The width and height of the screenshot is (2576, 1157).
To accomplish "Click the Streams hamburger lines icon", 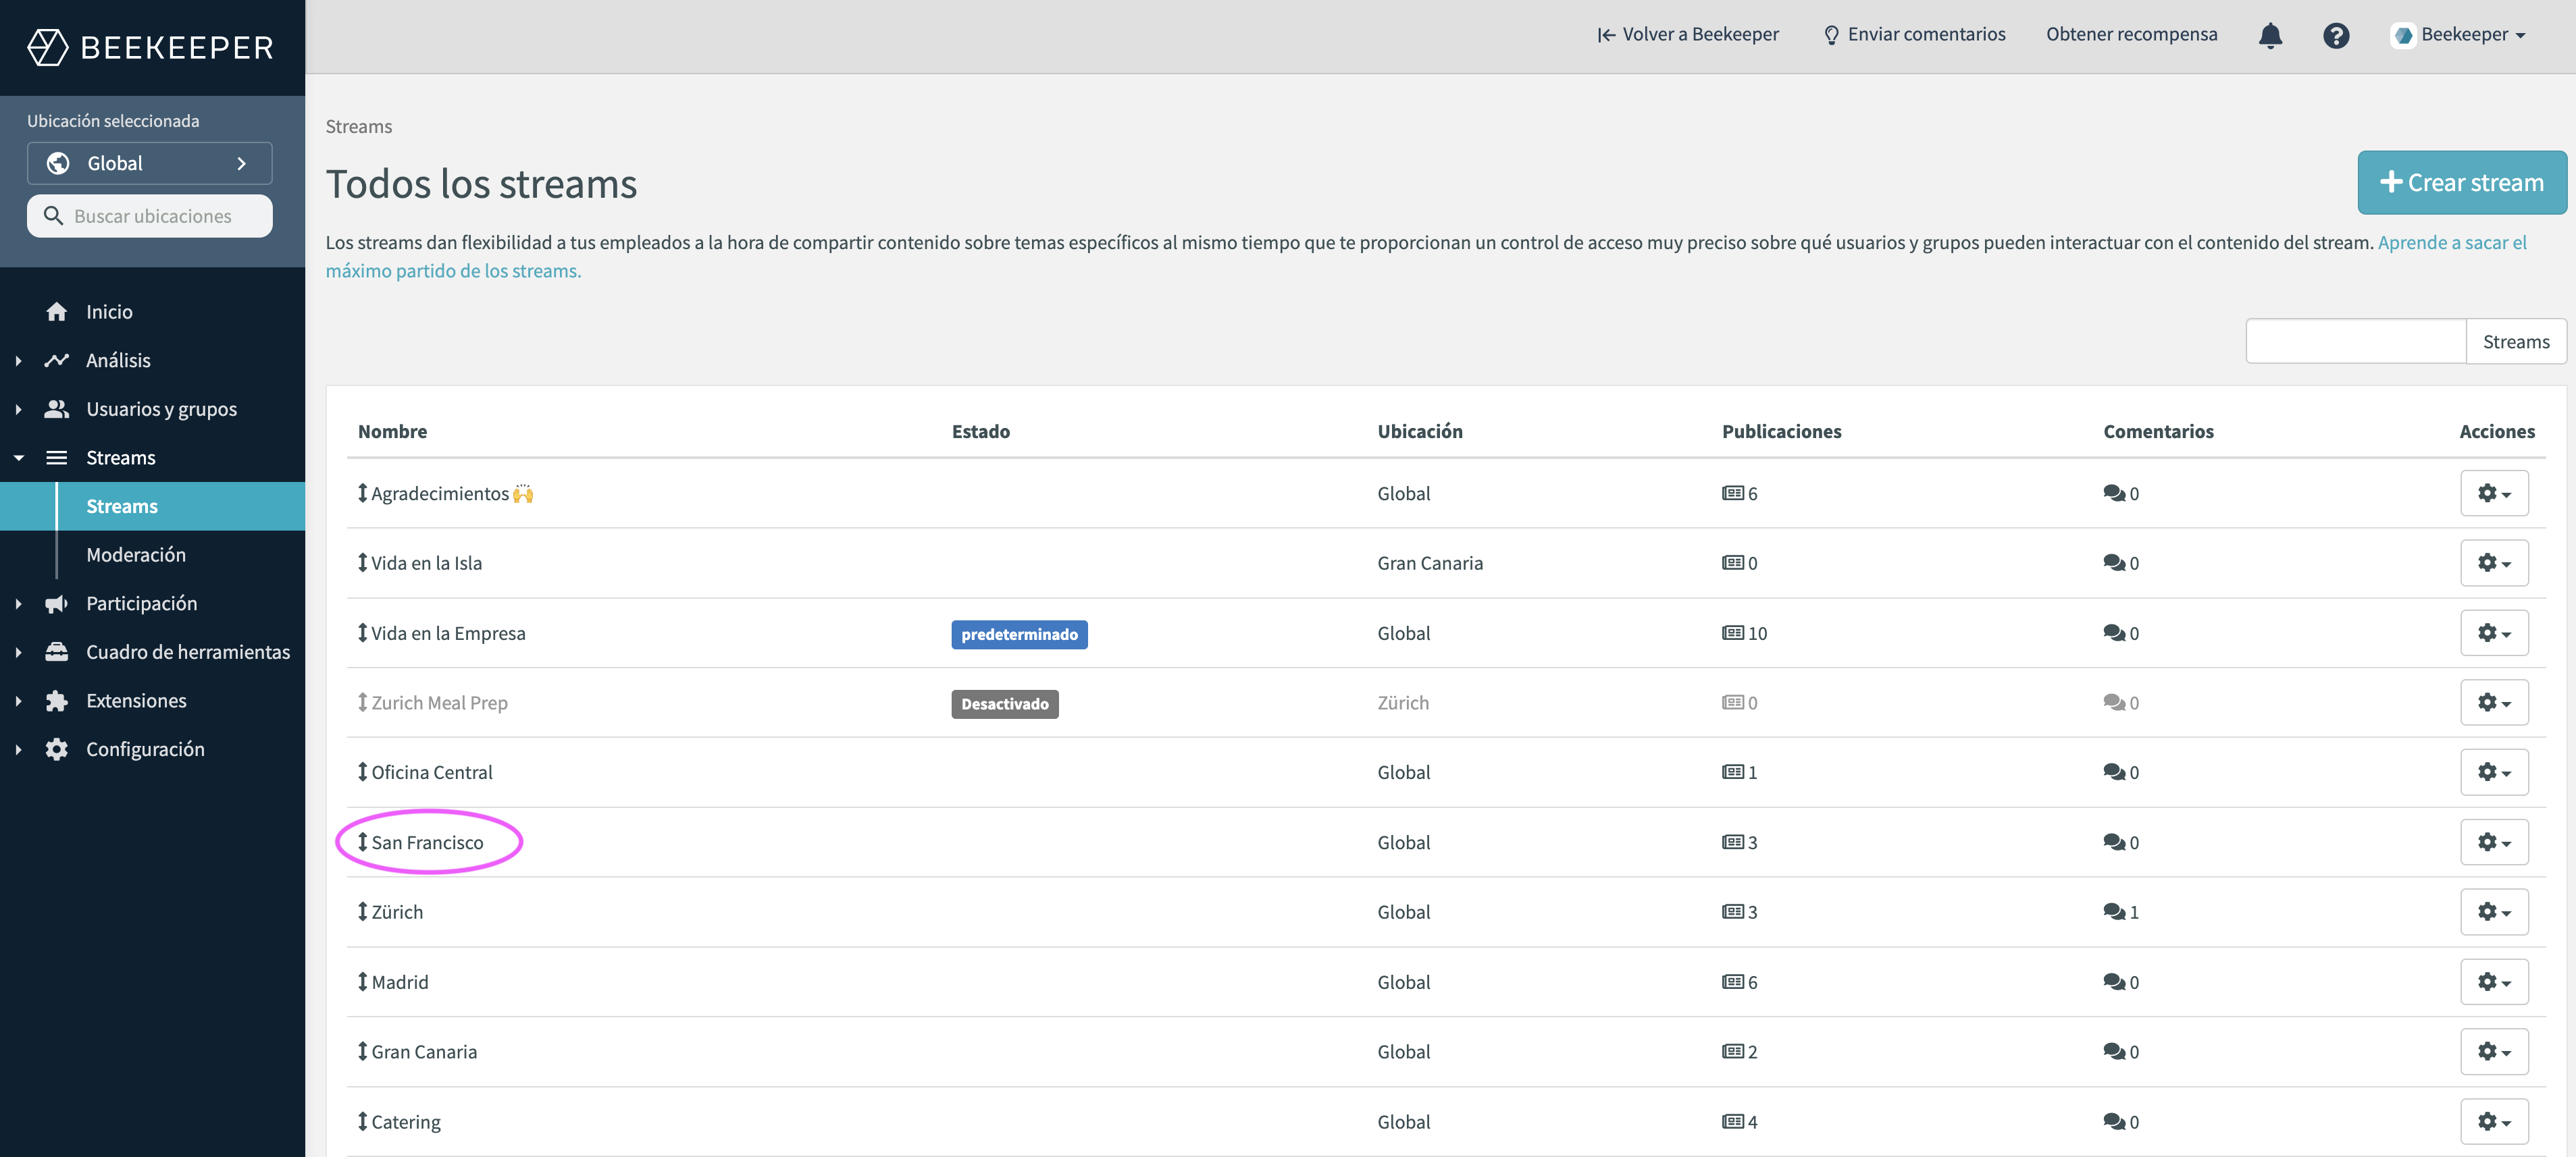I will click(x=57, y=458).
